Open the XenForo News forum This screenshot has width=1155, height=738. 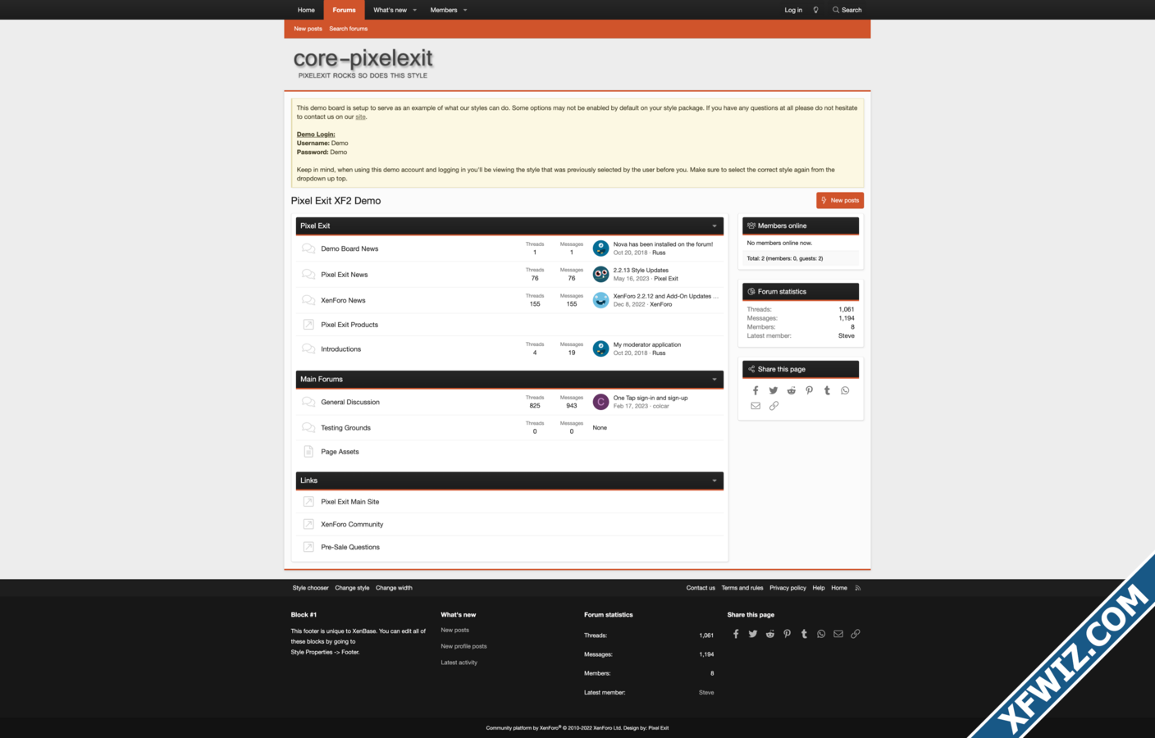[344, 300]
